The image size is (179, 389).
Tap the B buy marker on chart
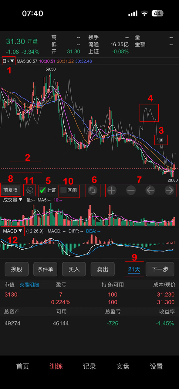161,140
